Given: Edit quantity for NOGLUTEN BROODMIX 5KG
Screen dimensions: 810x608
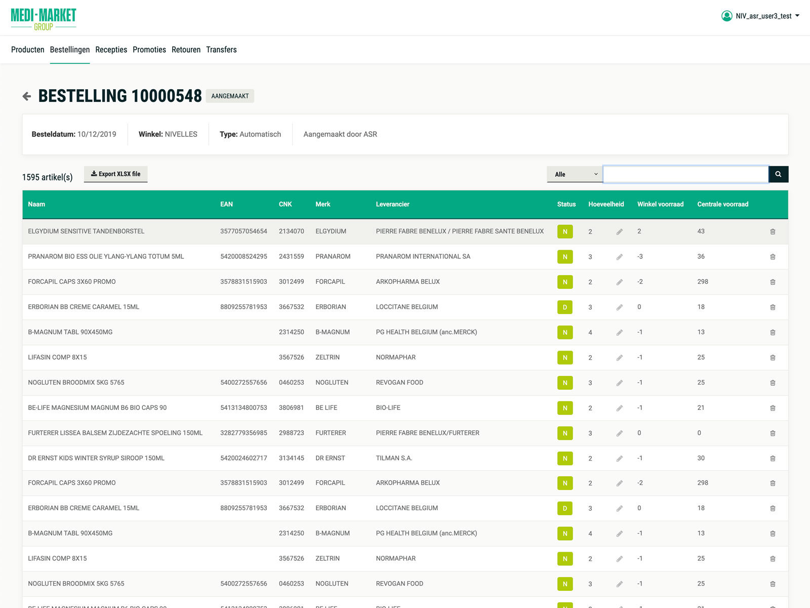Looking at the screenshot, I should click(620, 383).
